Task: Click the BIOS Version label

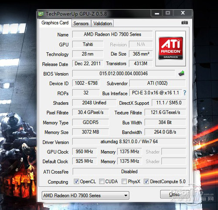Action: [x=56, y=74]
